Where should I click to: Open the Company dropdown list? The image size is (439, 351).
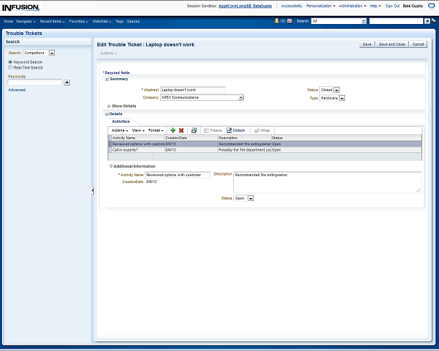pyautogui.click(x=241, y=98)
